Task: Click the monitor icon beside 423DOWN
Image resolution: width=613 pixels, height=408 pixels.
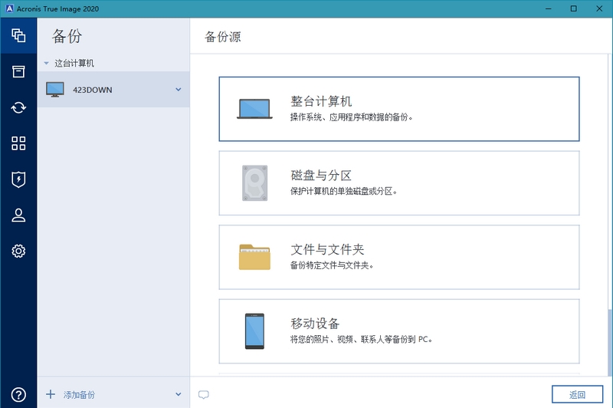Action: click(x=54, y=90)
